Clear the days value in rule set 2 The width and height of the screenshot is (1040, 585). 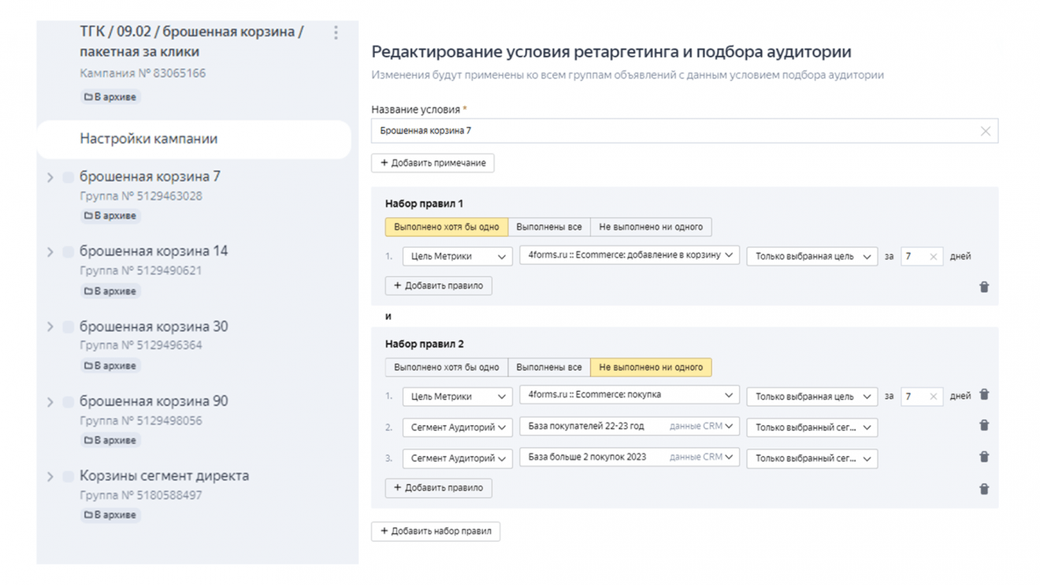933,396
